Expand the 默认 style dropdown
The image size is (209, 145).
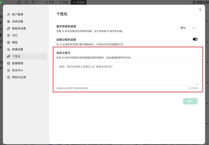[188, 28]
